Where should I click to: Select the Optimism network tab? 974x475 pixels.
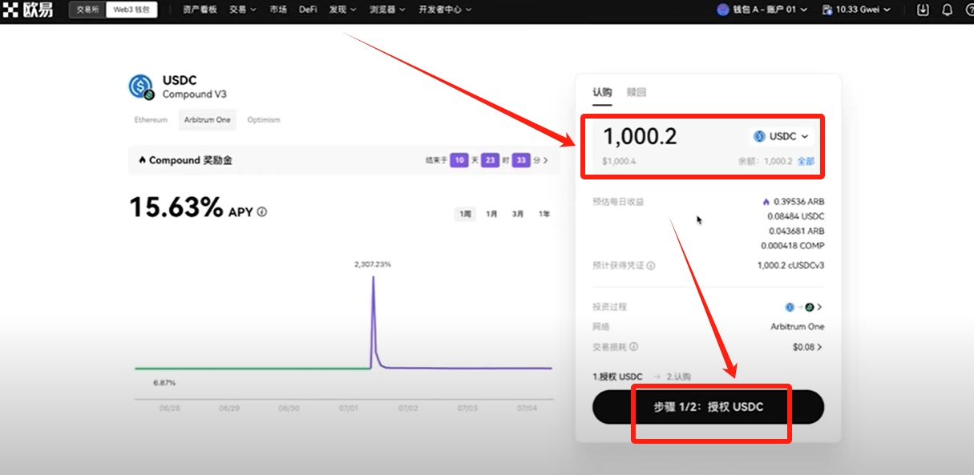tap(264, 120)
